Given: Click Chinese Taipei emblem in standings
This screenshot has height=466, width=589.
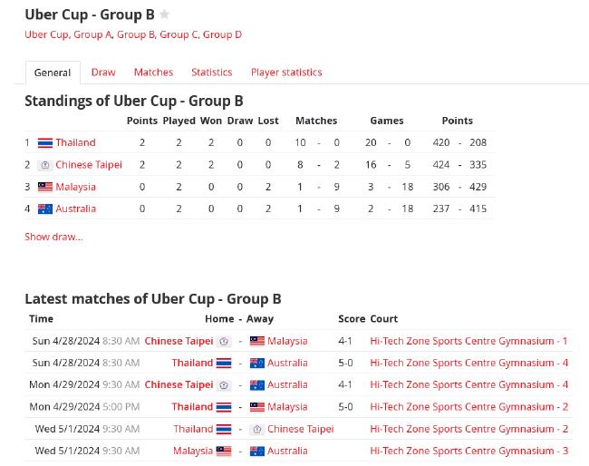Looking at the screenshot, I should [45, 165].
